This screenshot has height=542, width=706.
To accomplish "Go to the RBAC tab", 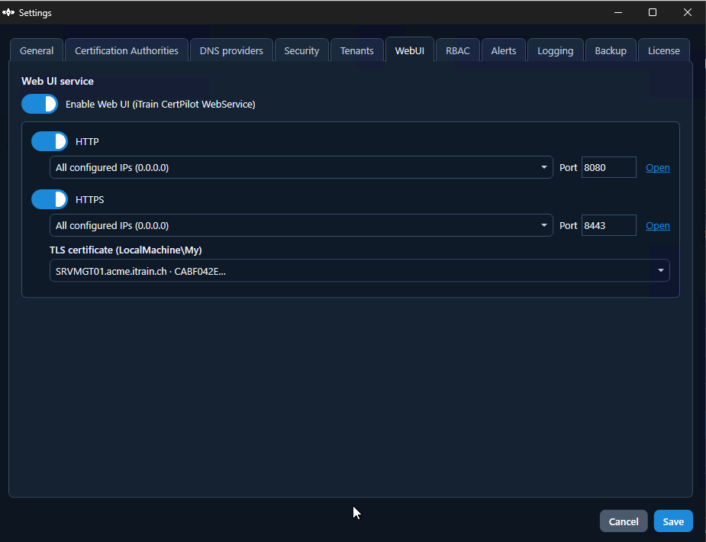I will 457,50.
